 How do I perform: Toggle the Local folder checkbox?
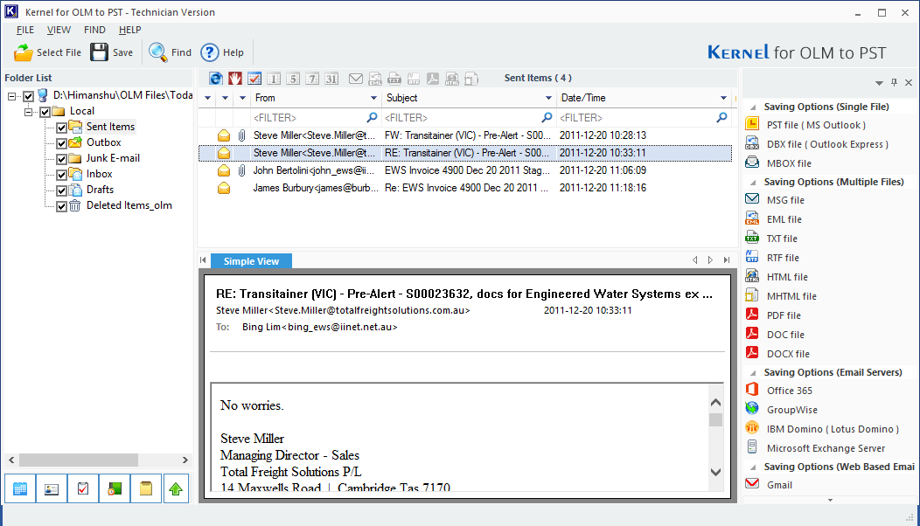[x=45, y=112]
